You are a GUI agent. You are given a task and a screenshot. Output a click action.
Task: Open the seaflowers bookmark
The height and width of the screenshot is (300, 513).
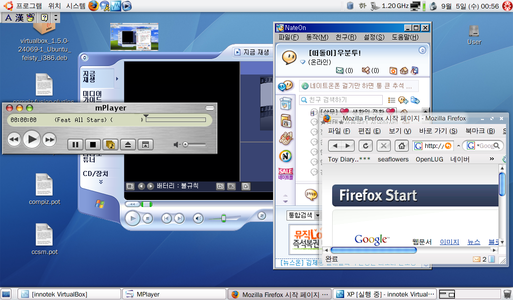[x=393, y=159]
